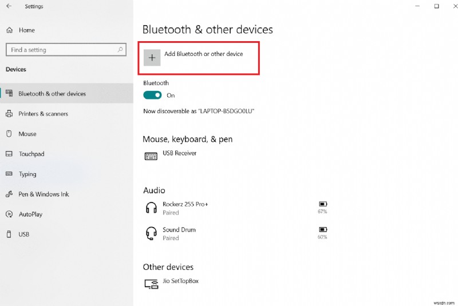Click the Pen & Windows Ink icon
458x306 pixels.
9,194
